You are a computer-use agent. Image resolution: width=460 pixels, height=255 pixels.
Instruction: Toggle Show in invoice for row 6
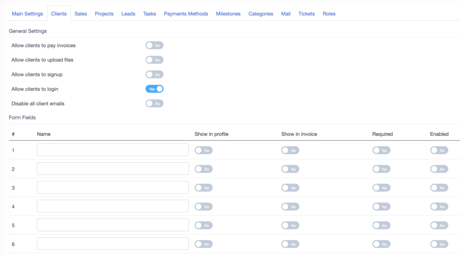[290, 244]
